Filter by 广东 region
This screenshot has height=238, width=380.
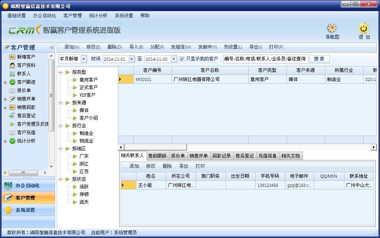click(x=84, y=156)
